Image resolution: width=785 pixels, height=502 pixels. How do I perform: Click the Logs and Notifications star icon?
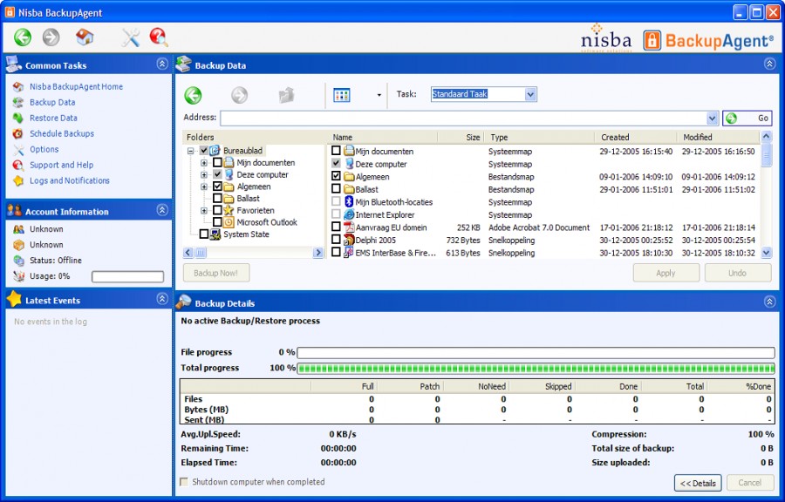(x=18, y=180)
